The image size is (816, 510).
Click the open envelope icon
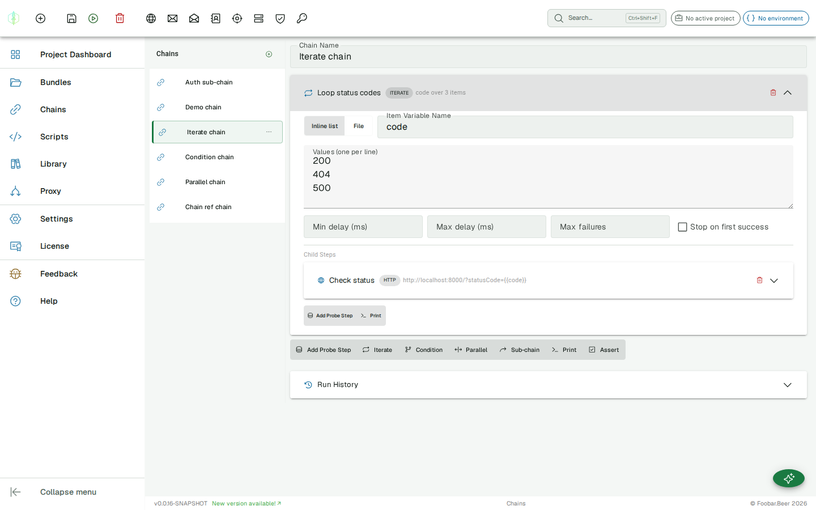pyautogui.click(x=194, y=18)
